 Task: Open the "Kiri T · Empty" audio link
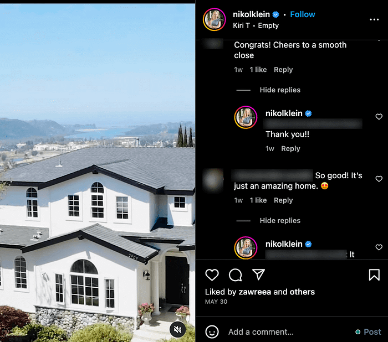(256, 25)
